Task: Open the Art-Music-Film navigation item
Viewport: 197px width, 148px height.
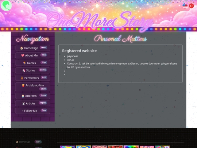Action: [33, 87]
